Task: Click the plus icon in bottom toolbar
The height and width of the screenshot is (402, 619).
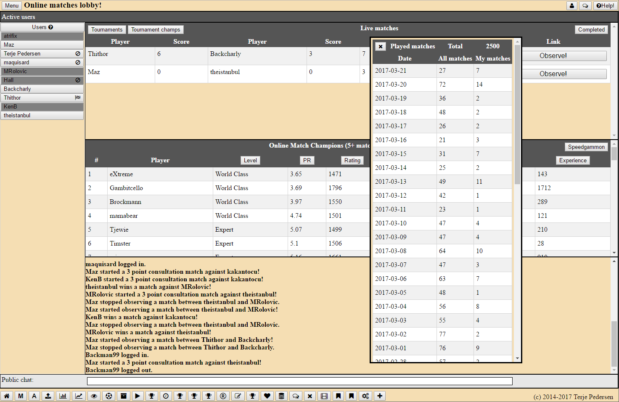Action: pyautogui.click(x=380, y=396)
